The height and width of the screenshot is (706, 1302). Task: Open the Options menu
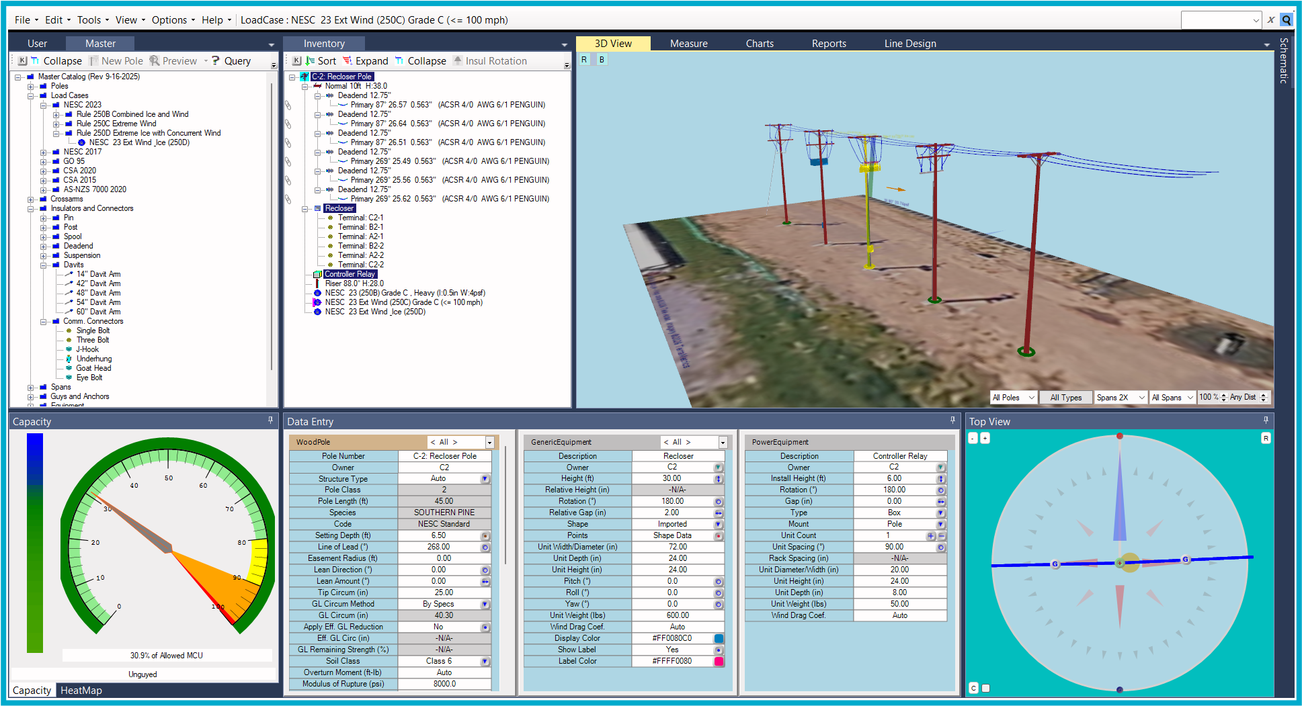point(173,20)
